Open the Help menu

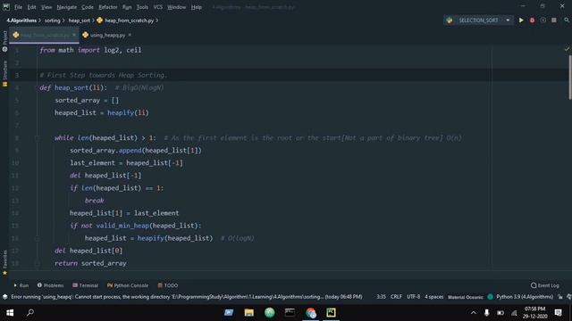(197, 7)
